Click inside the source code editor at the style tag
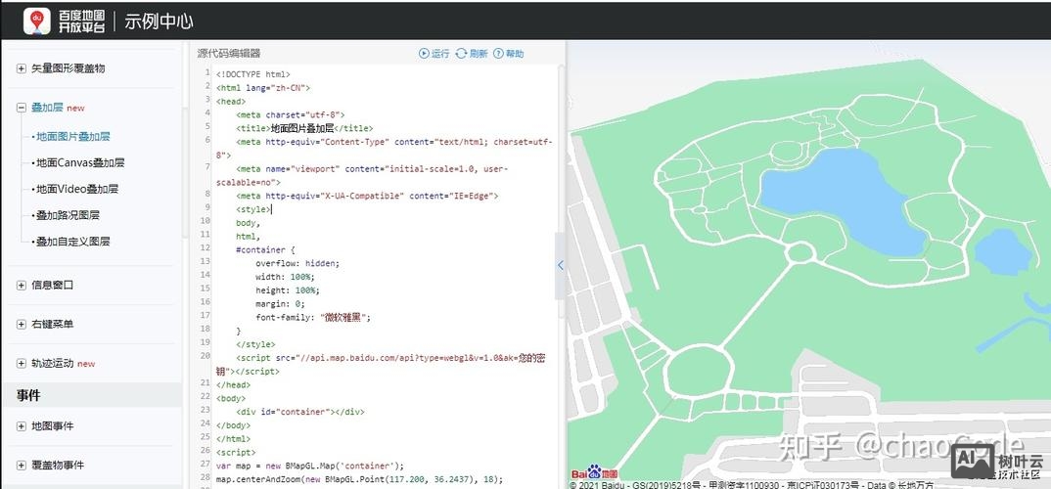 coord(253,209)
